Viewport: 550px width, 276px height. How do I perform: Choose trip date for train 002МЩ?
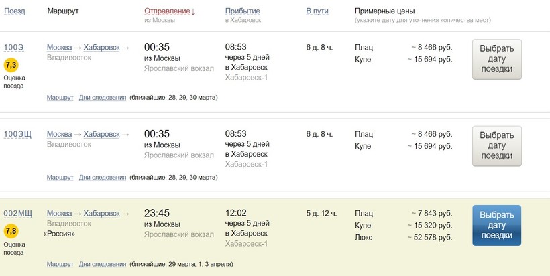pos(497,226)
